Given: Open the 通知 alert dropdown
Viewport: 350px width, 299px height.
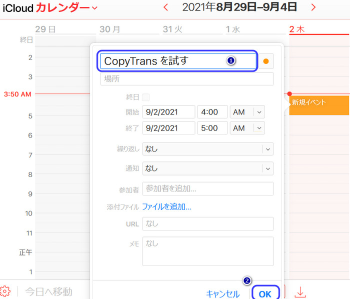Looking at the screenshot, I should coord(208,168).
